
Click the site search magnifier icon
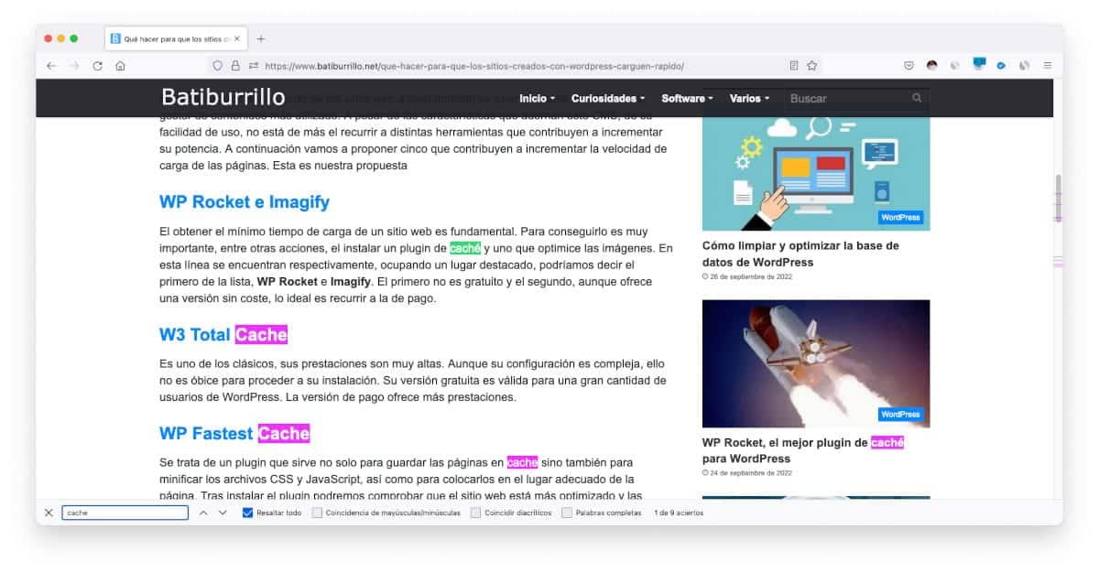pos(917,98)
